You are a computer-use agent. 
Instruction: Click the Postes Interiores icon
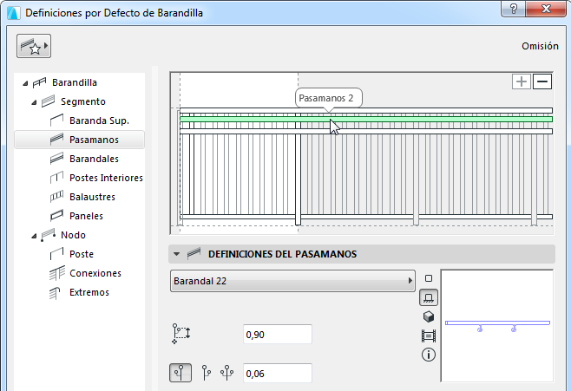click(x=56, y=178)
